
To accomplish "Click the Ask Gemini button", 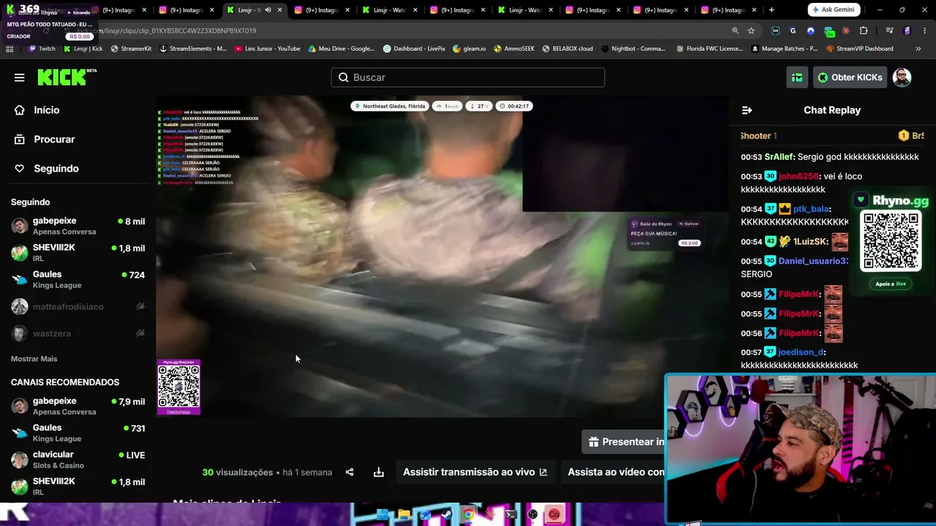I will tap(834, 9).
